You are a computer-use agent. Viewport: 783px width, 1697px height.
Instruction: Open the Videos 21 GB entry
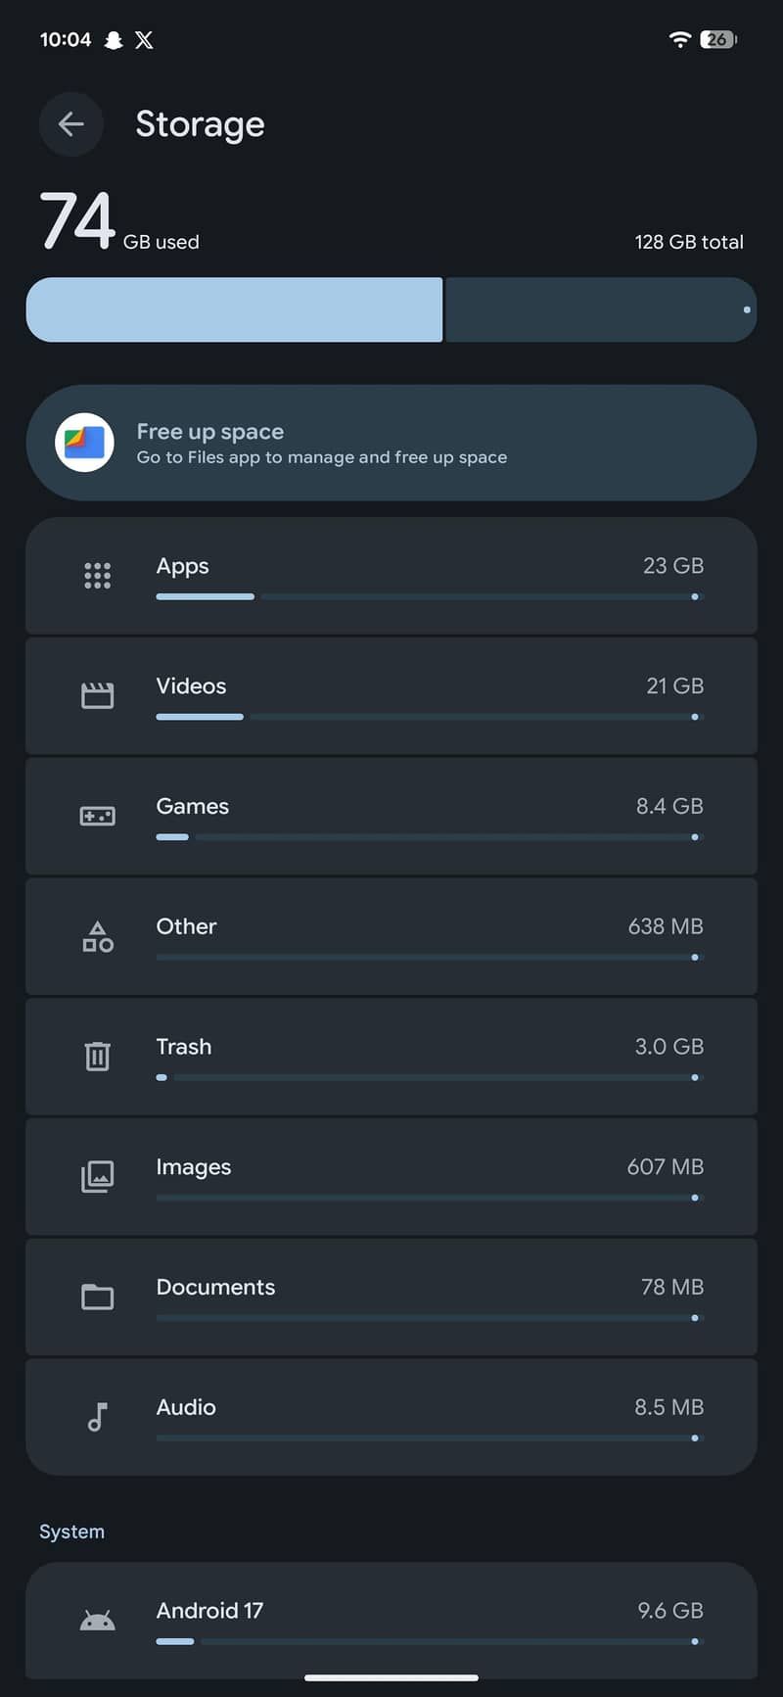[x=391, y=695]
